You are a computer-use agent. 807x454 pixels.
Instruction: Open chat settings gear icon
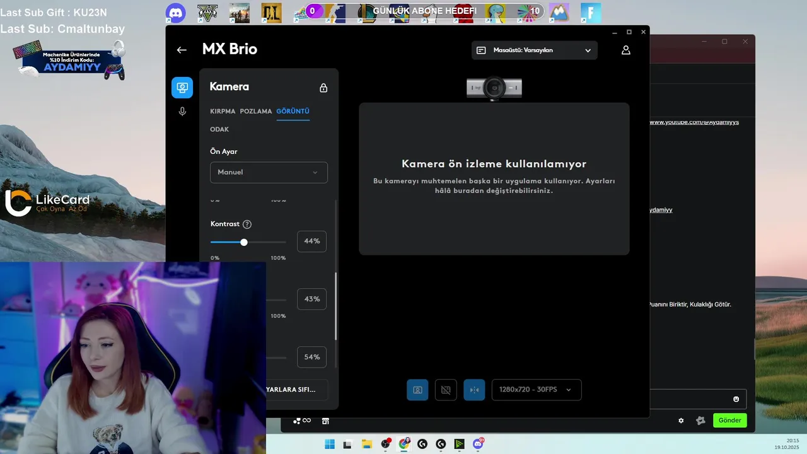(x=681, y=421)
